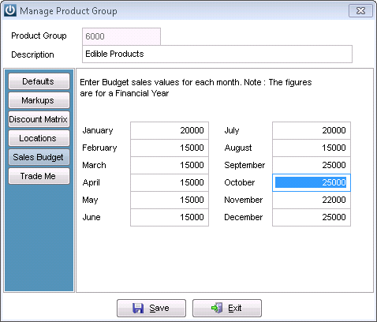Open the Locations section
Image resolution: width=377 pixels, height=322 pixels.
[39, 138]
